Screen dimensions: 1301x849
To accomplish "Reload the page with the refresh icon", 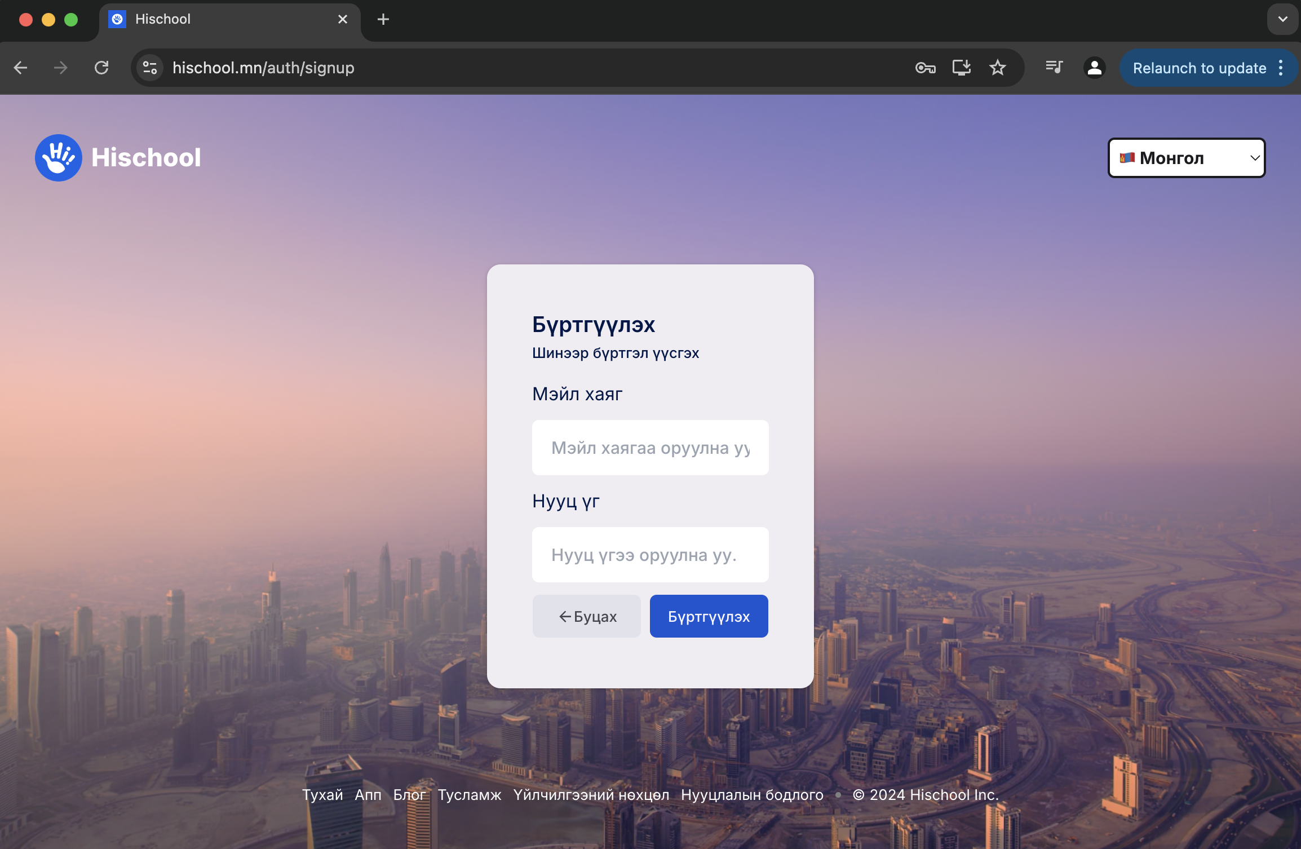I will (101, 68).
